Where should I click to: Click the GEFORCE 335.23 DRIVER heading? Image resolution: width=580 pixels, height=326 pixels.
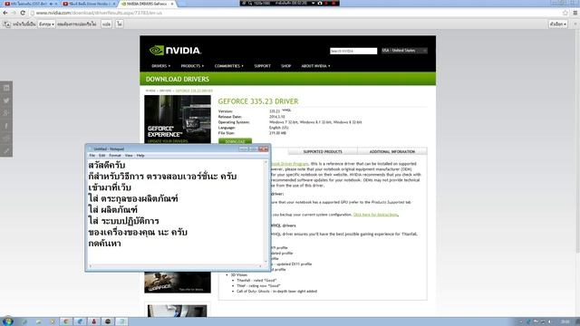(258, 101)
